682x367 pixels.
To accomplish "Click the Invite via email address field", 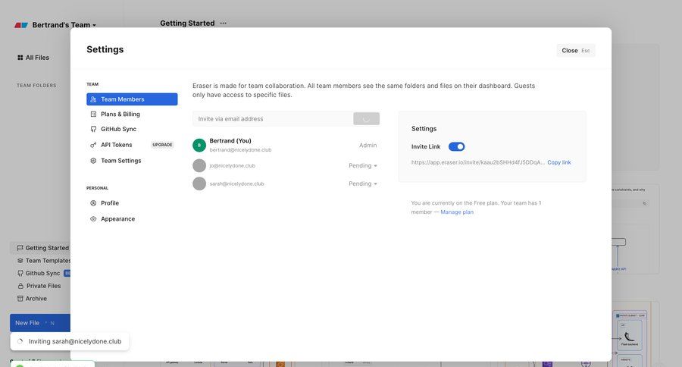I will point(271,119).
